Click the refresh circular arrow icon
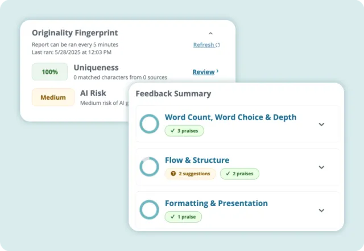This screenshot has height=251, width=364. [x=218, y=45]
